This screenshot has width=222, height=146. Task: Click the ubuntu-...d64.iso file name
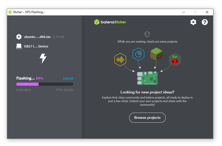[37, 37]
